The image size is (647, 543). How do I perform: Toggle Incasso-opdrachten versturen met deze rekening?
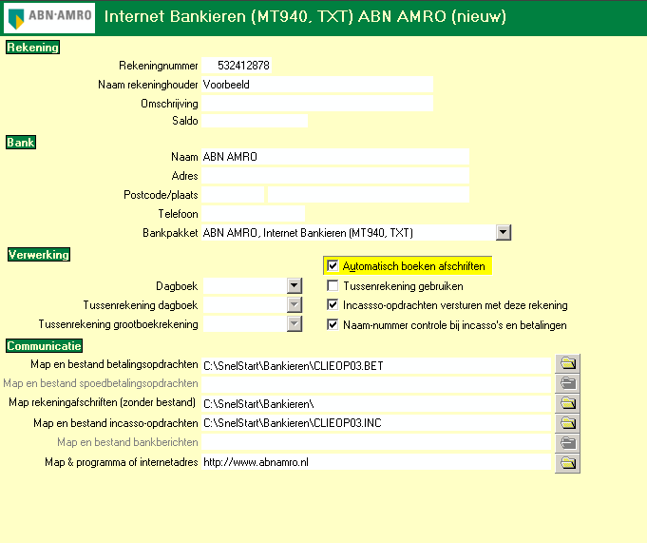333,305
